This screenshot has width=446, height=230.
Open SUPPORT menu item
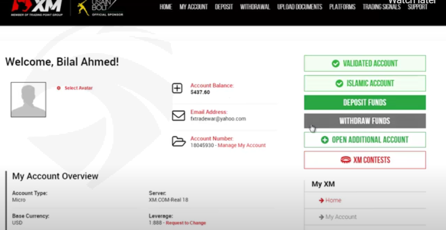[x=417, y=7]
